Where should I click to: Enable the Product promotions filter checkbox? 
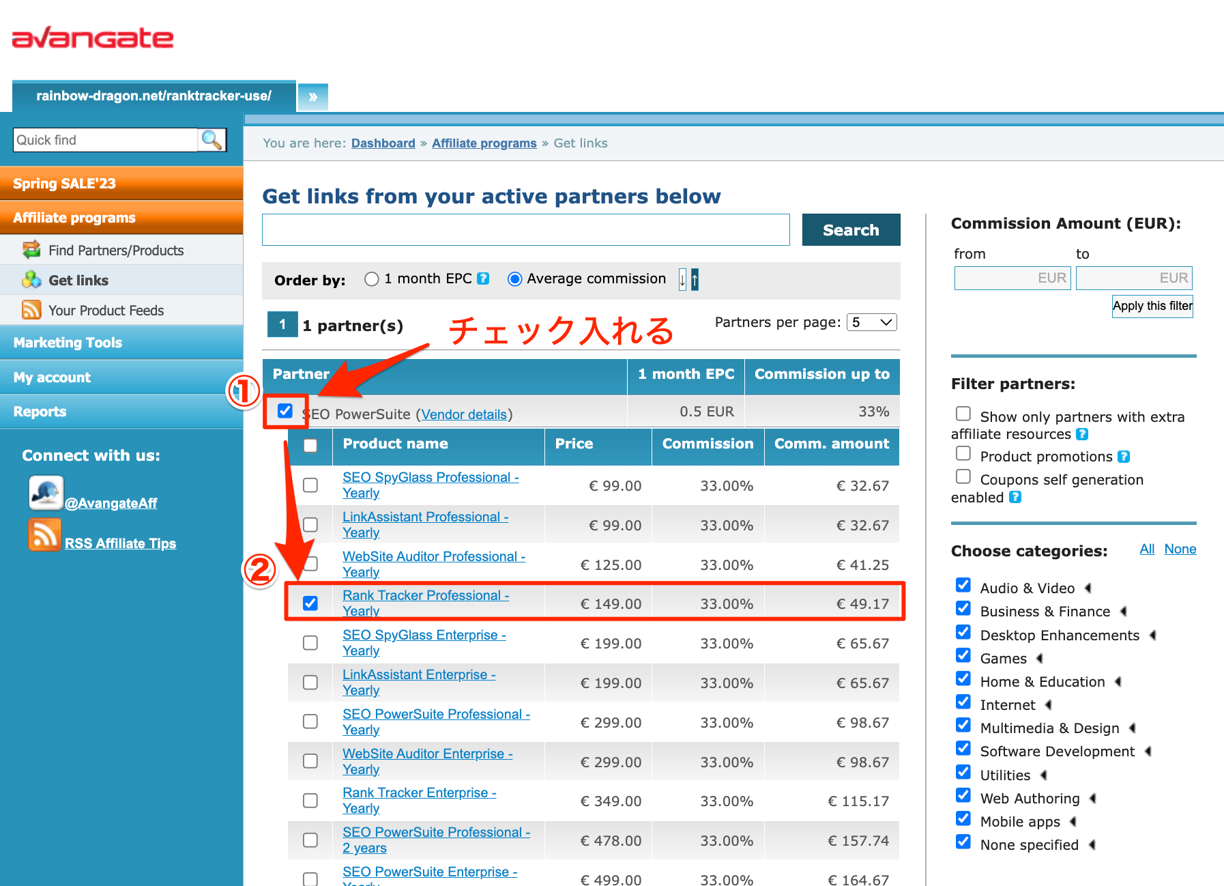click(x=963, y=453)
